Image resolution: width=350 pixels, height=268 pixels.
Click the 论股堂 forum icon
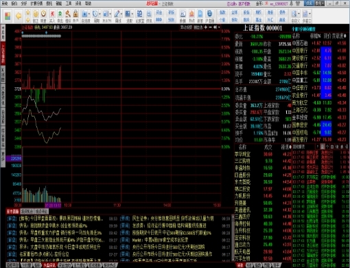[139, 16]
